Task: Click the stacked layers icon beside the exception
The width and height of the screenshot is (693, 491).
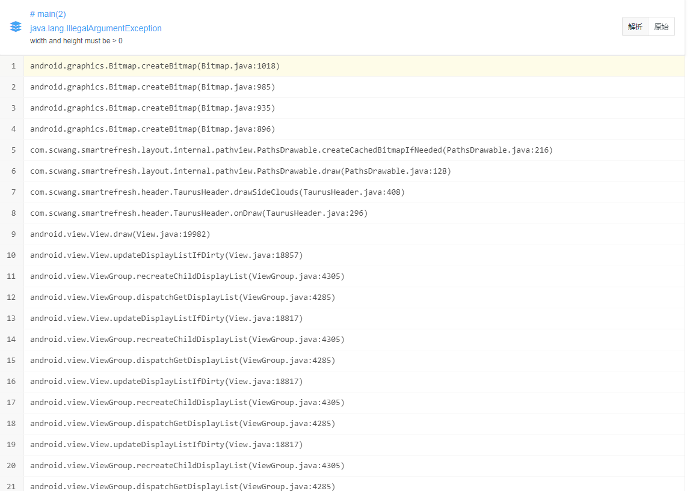Action: 16,26
